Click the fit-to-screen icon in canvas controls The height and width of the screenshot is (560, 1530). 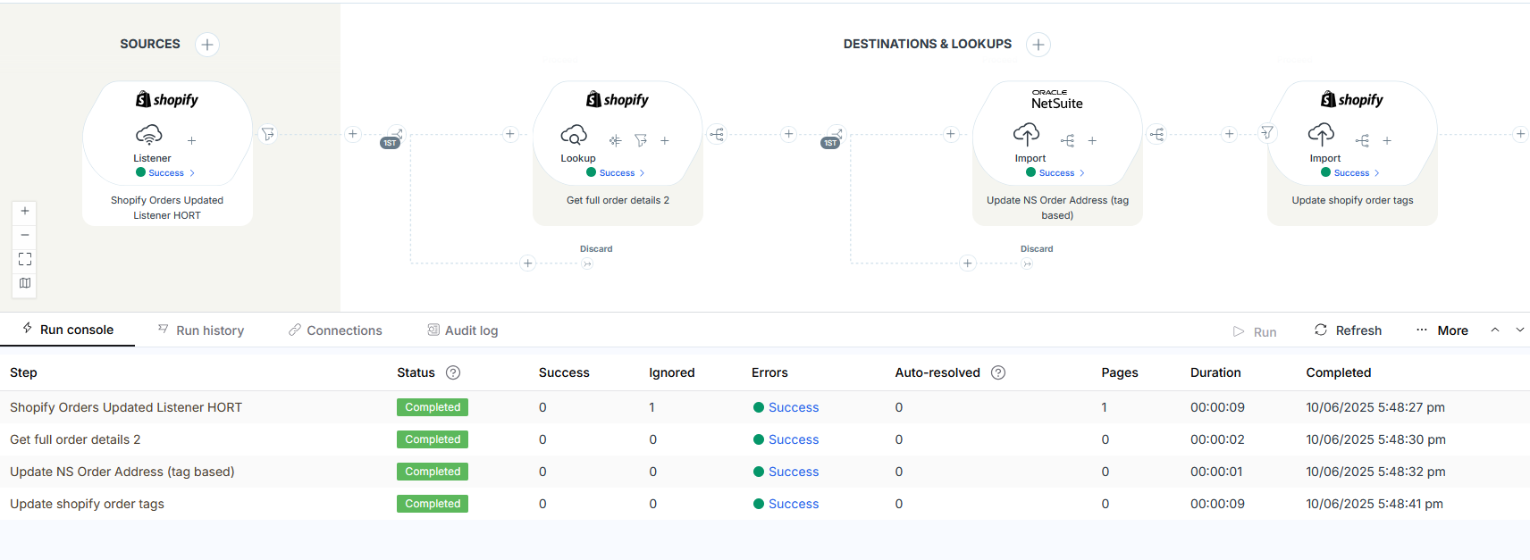(x=25, y=259)
